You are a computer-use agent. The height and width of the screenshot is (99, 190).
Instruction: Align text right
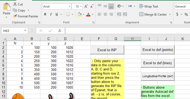pos(111,14)
